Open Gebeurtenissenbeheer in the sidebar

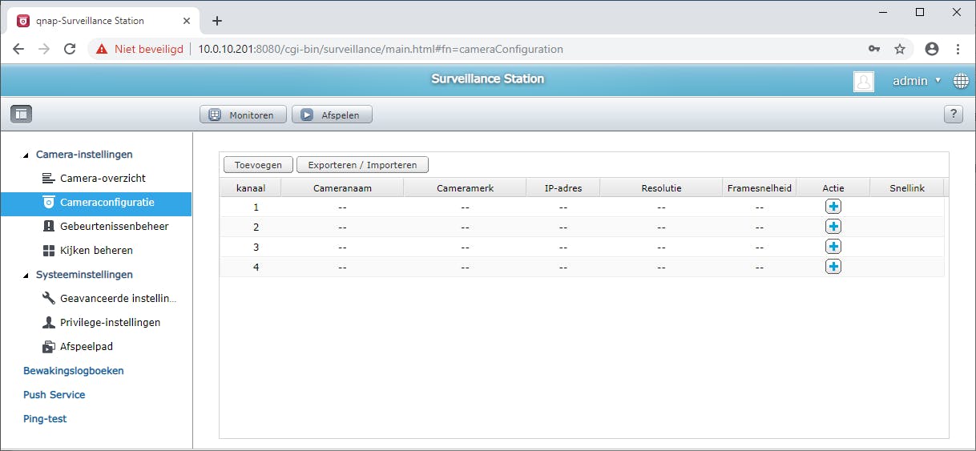coord(96,227)
